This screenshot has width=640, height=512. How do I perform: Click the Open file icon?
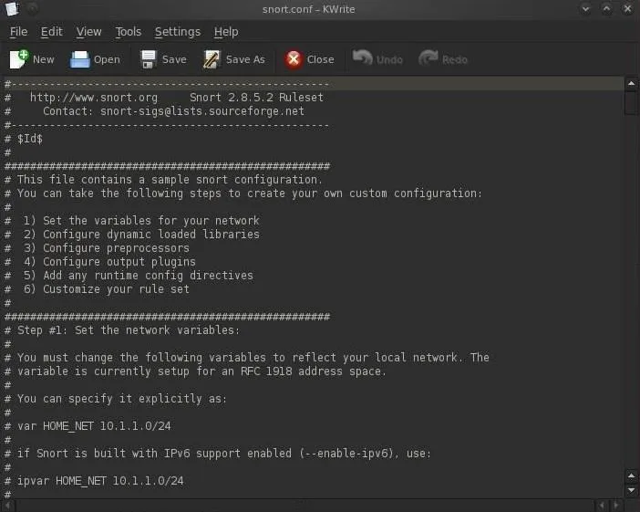pyautogui.click(x=79, y=59)
